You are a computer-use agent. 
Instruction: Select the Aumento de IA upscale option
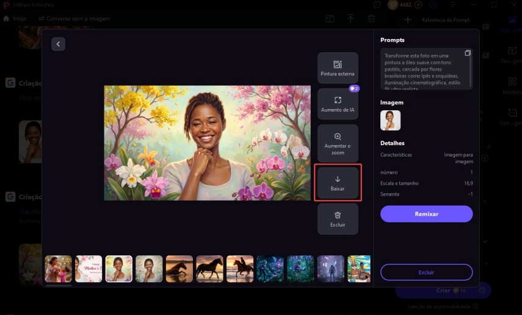tap(337, 104)
